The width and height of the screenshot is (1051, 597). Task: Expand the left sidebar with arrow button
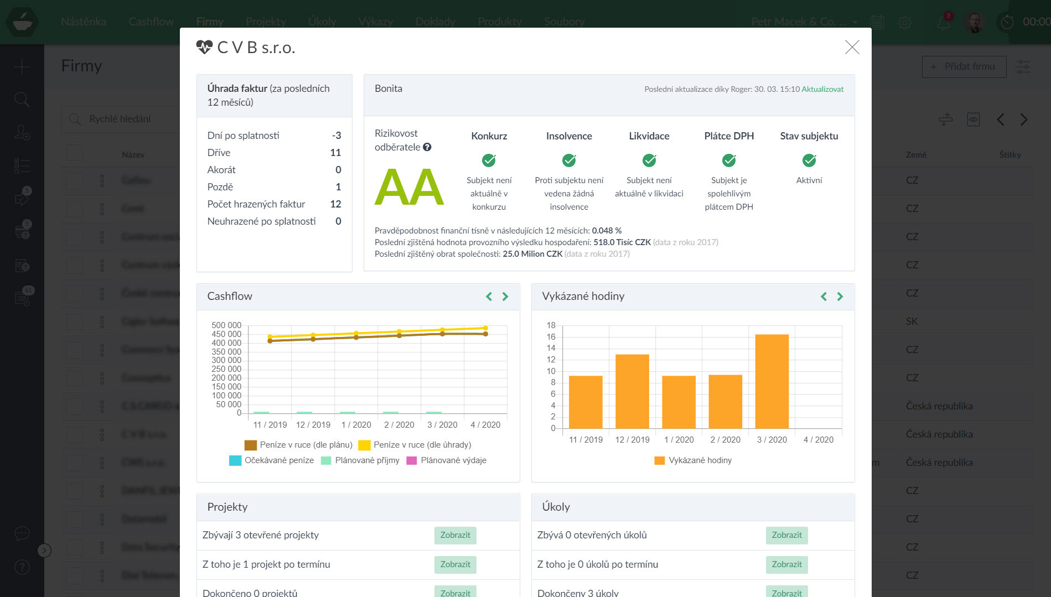(44, 550)
